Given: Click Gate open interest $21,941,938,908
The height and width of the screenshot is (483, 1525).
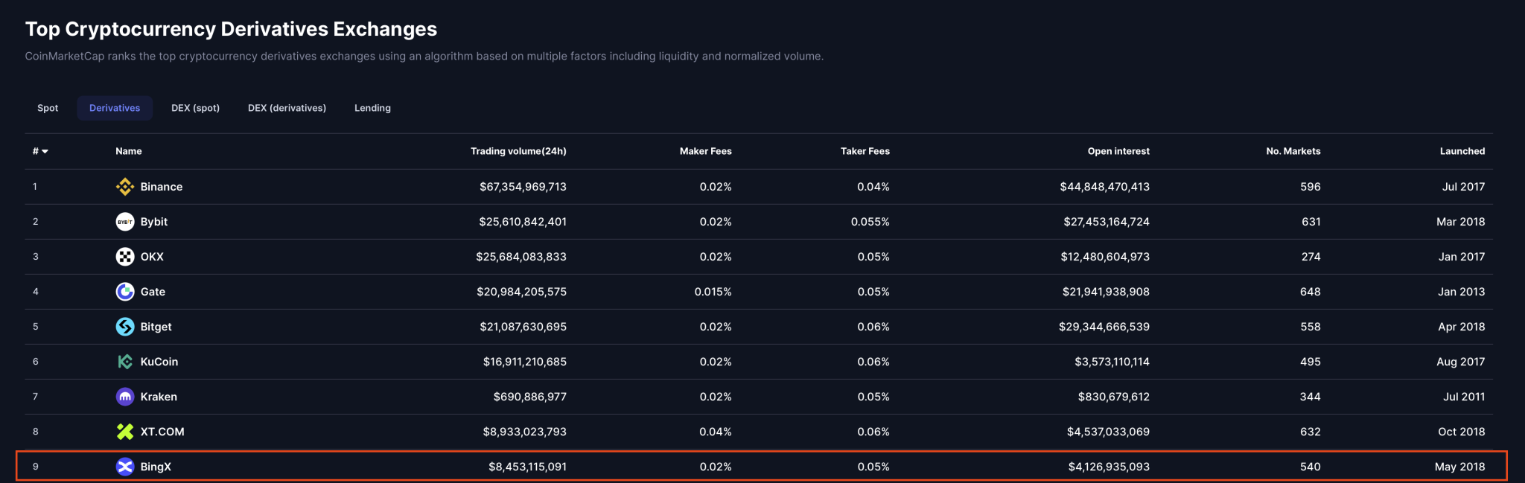Looking at the screenshot, I should tap(1106, 292).
